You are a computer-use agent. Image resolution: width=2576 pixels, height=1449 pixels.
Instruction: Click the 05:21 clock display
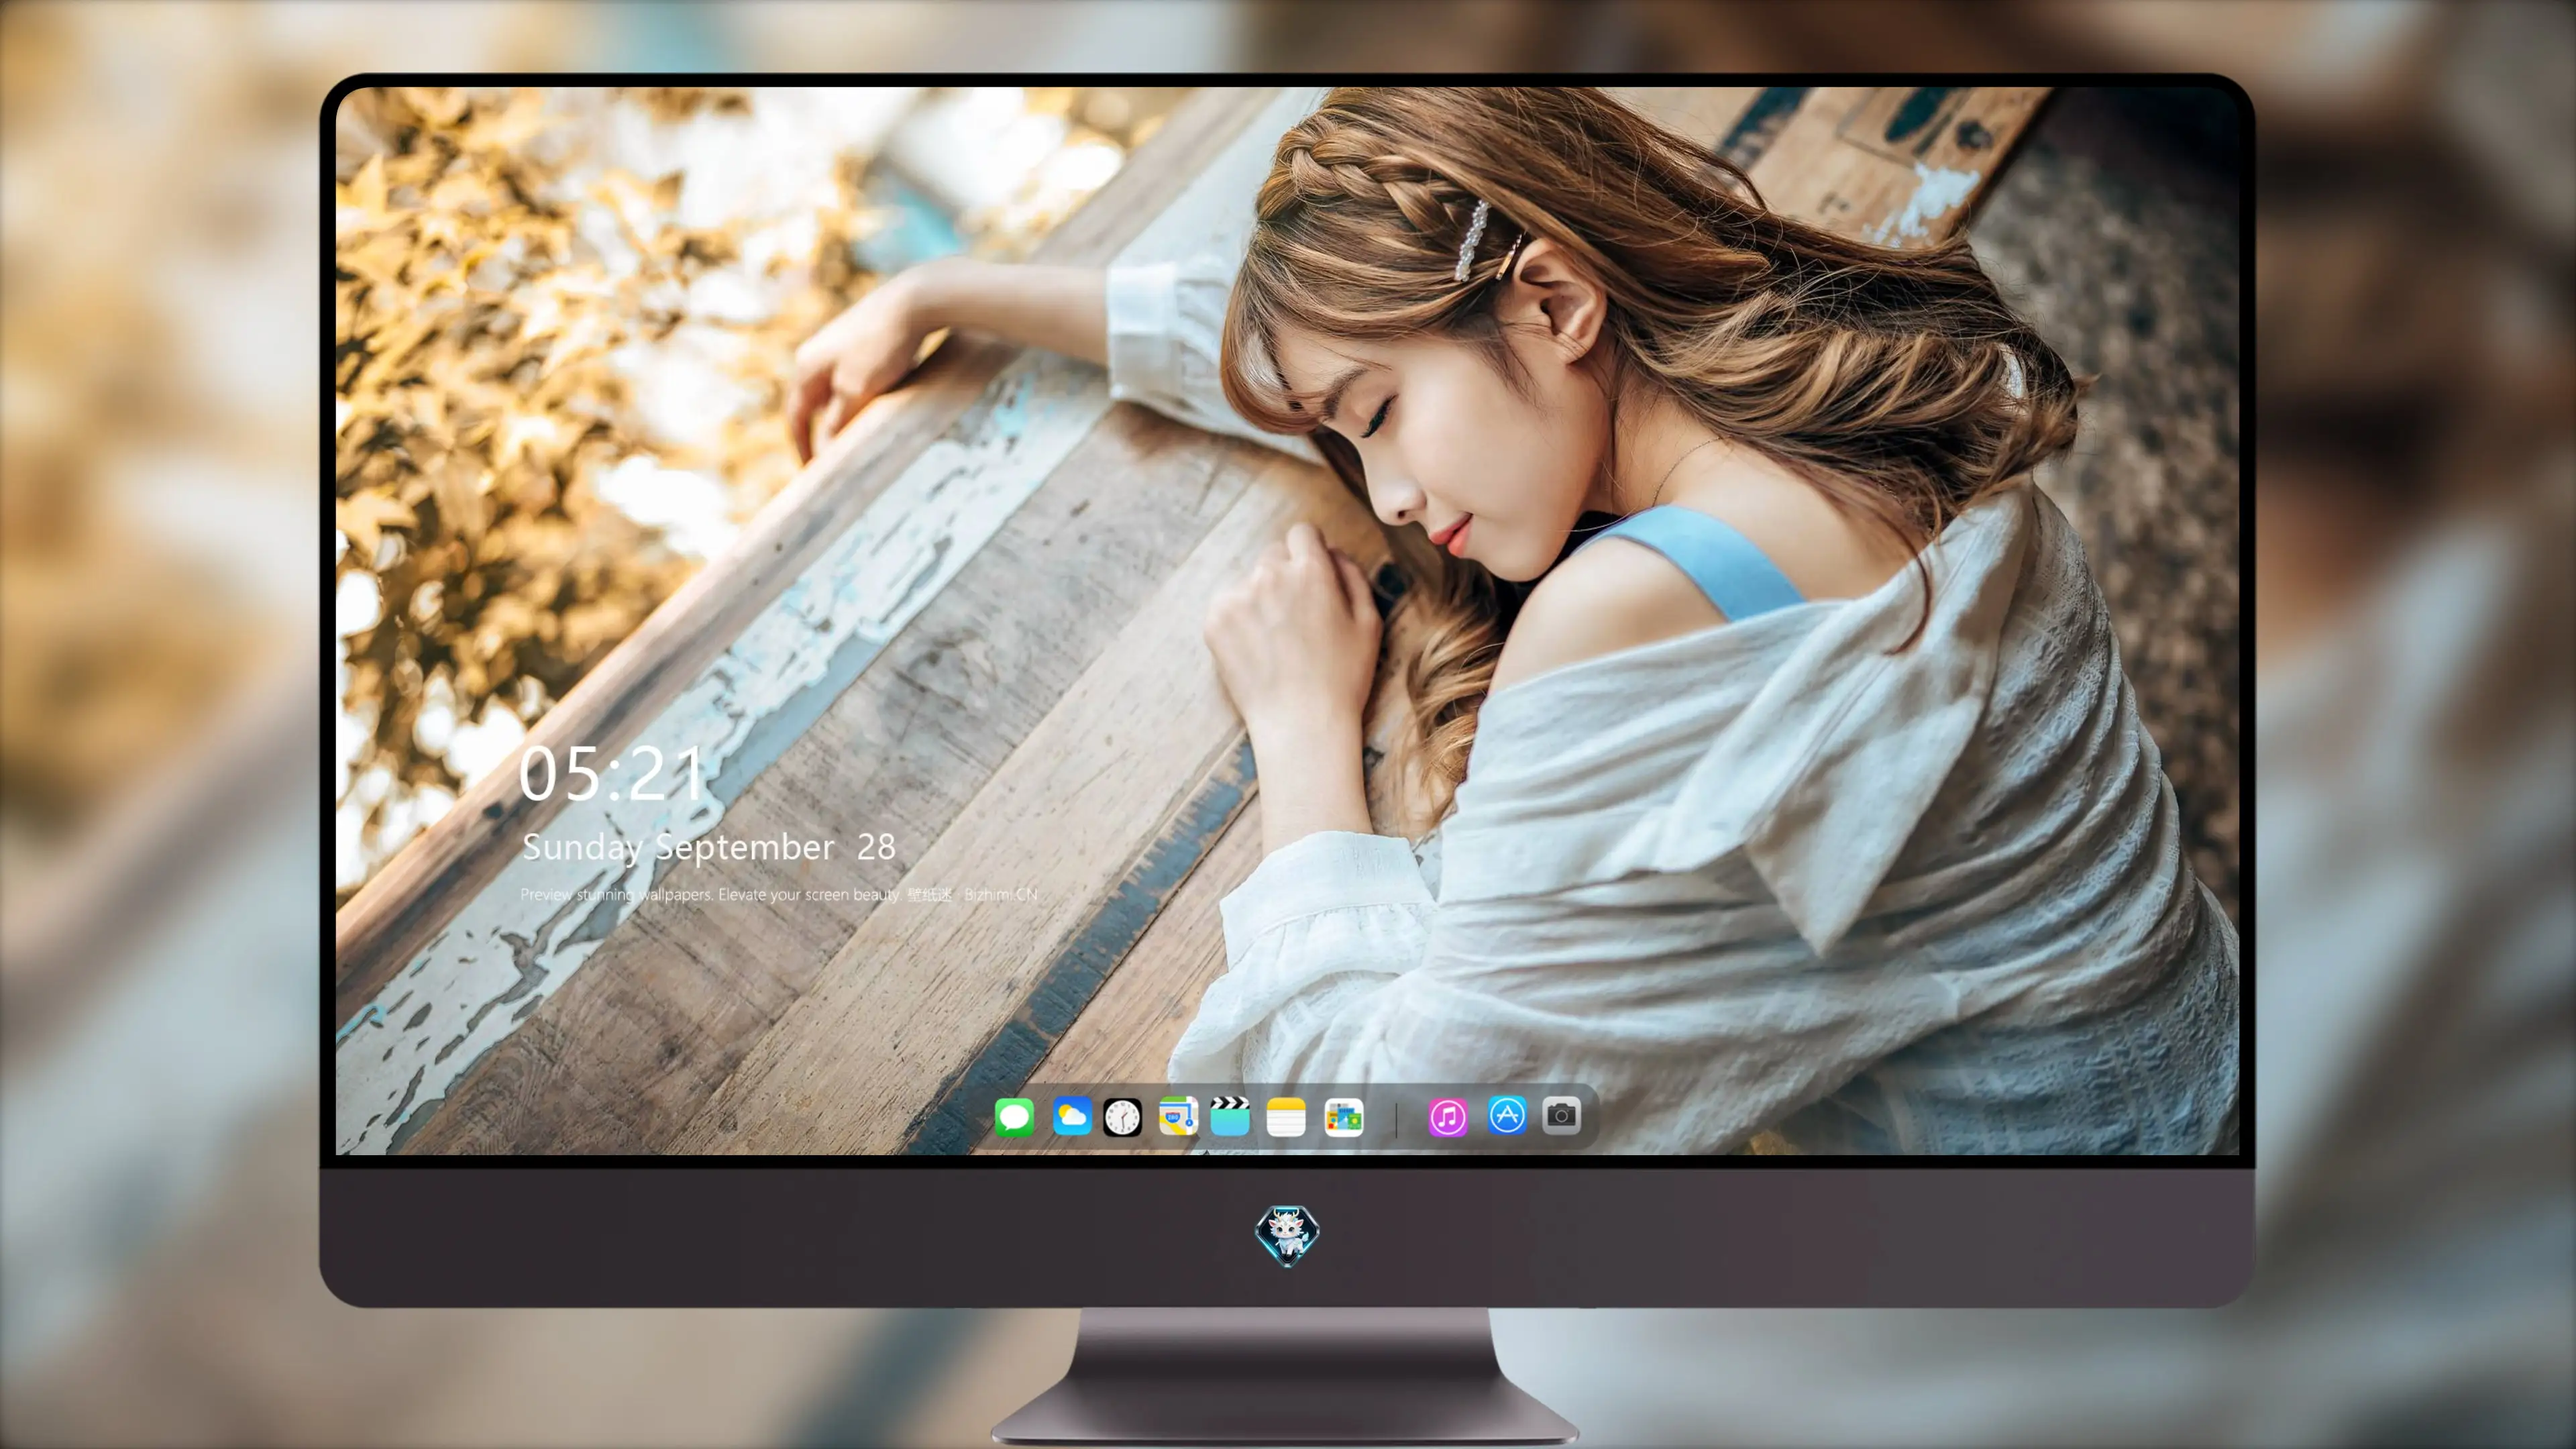point(611,774)
